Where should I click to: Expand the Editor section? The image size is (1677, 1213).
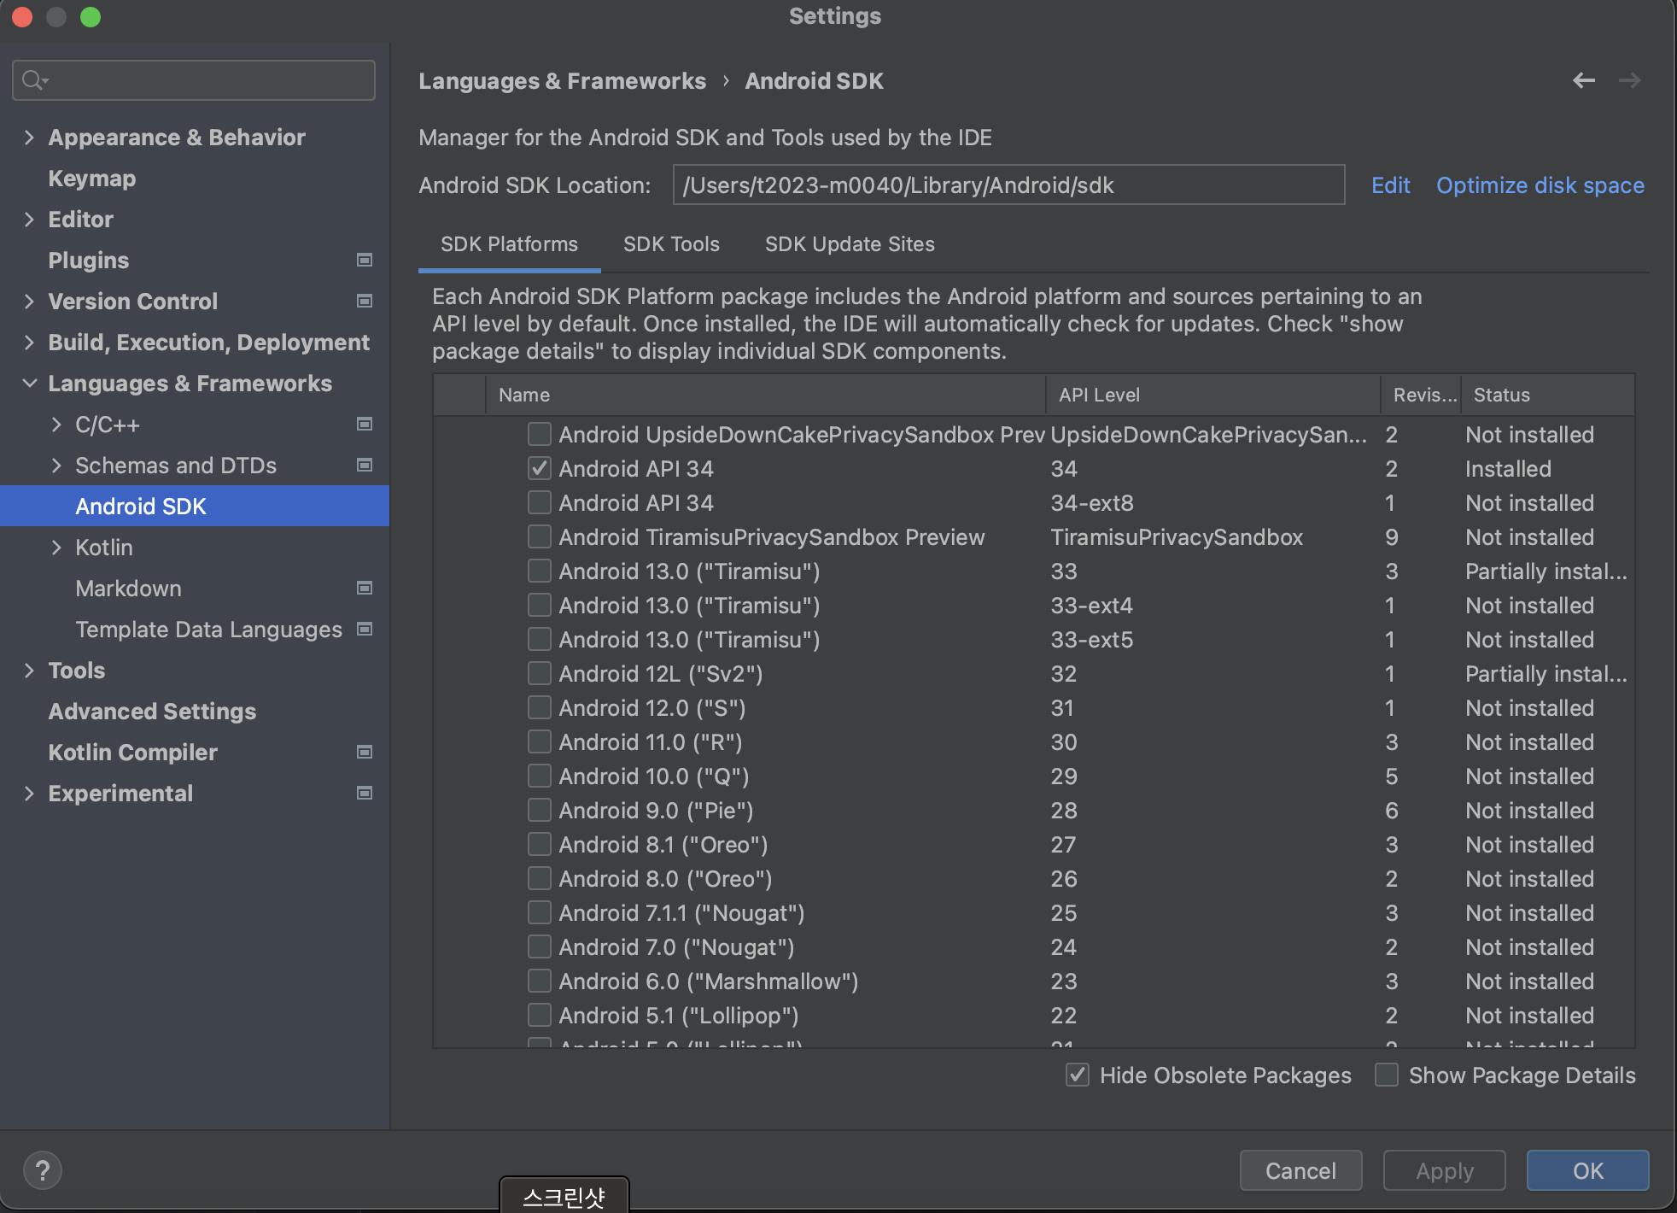(x=29, y=219)
